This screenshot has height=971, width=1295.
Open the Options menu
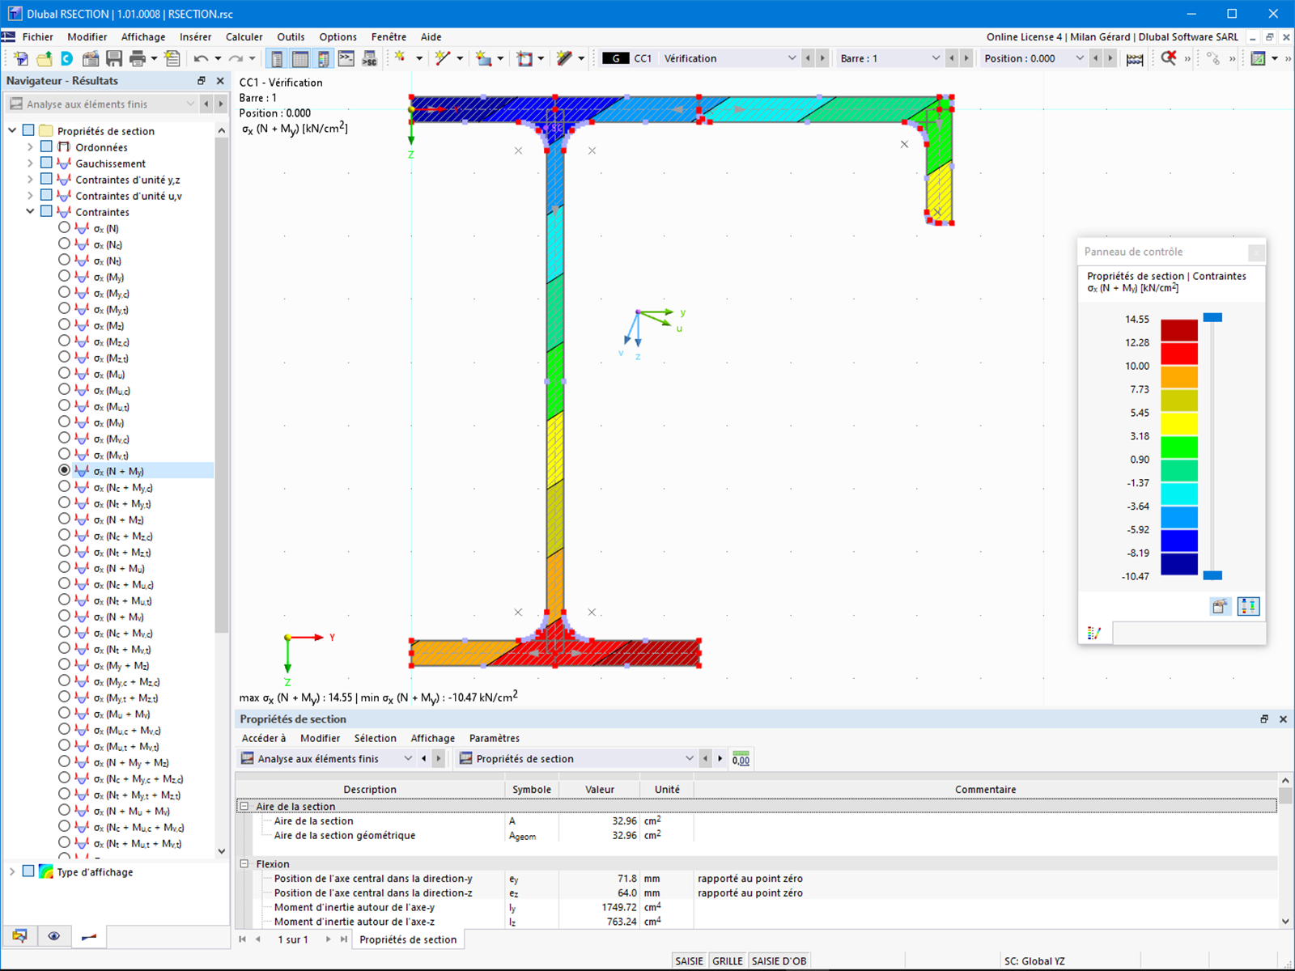[x=338, y=36]
